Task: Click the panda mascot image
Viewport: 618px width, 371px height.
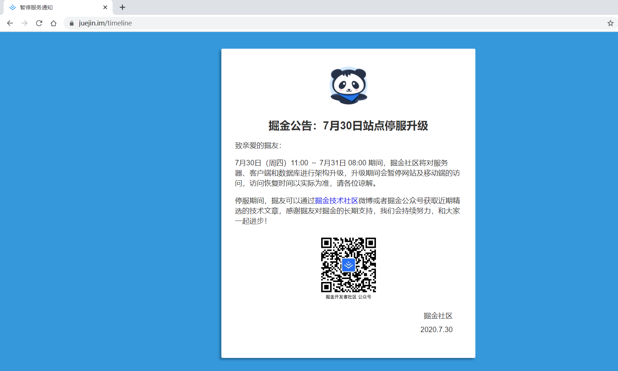Action: pos(348,86)
